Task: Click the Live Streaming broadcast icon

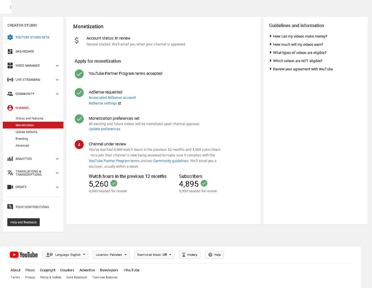Action: (x=10, y=80)
